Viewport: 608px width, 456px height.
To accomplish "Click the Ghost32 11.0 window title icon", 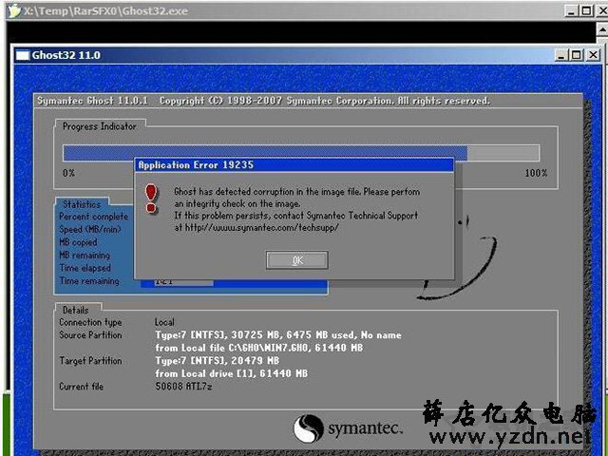I will coord(23,55).
